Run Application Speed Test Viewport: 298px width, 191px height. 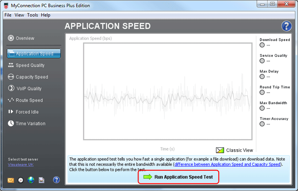click(x=178, y=177)
